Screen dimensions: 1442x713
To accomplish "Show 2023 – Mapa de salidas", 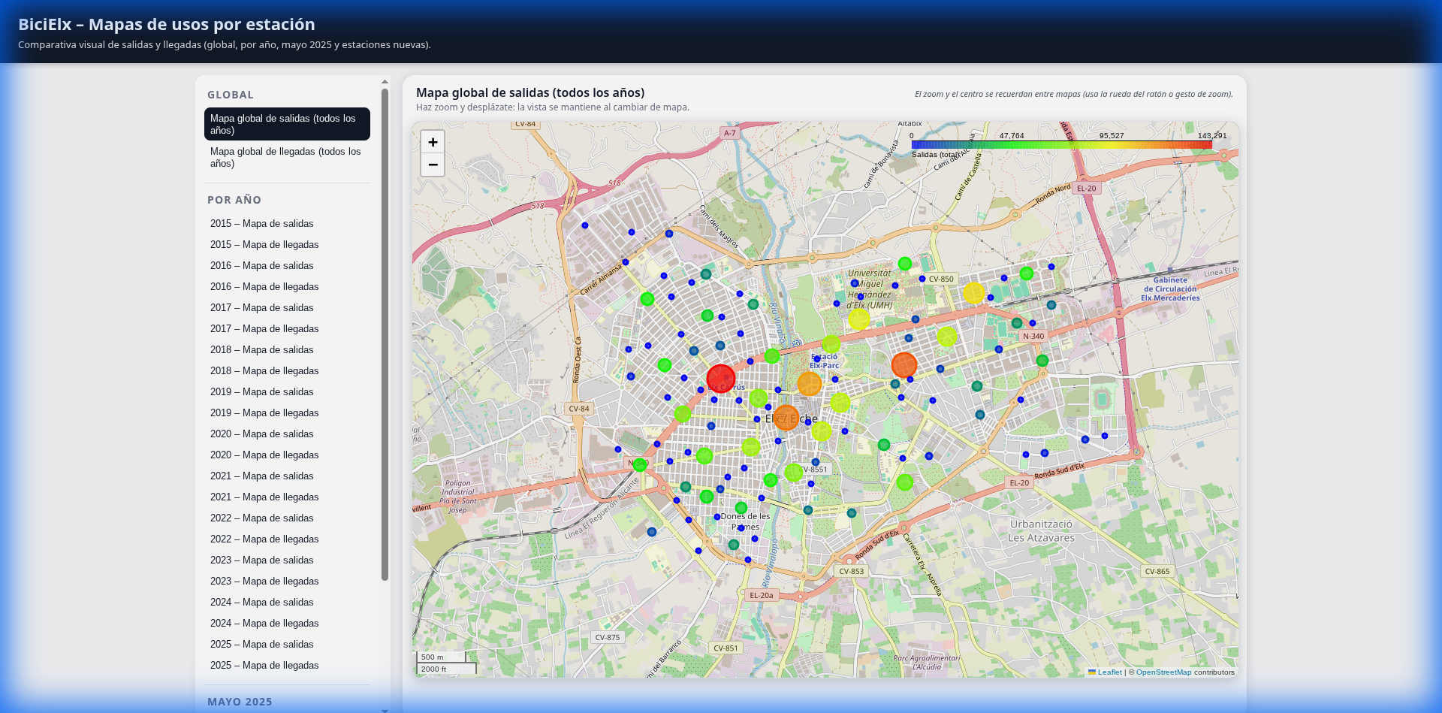I will tap(287, 560).
